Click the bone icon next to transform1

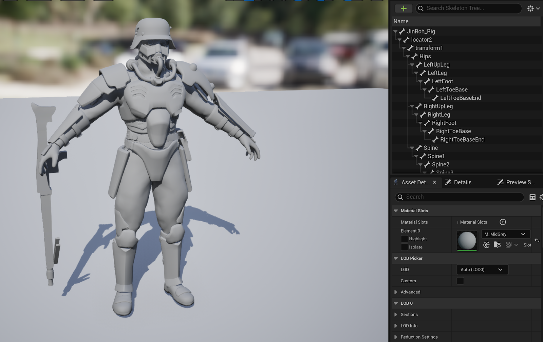(x=410, y=48)
